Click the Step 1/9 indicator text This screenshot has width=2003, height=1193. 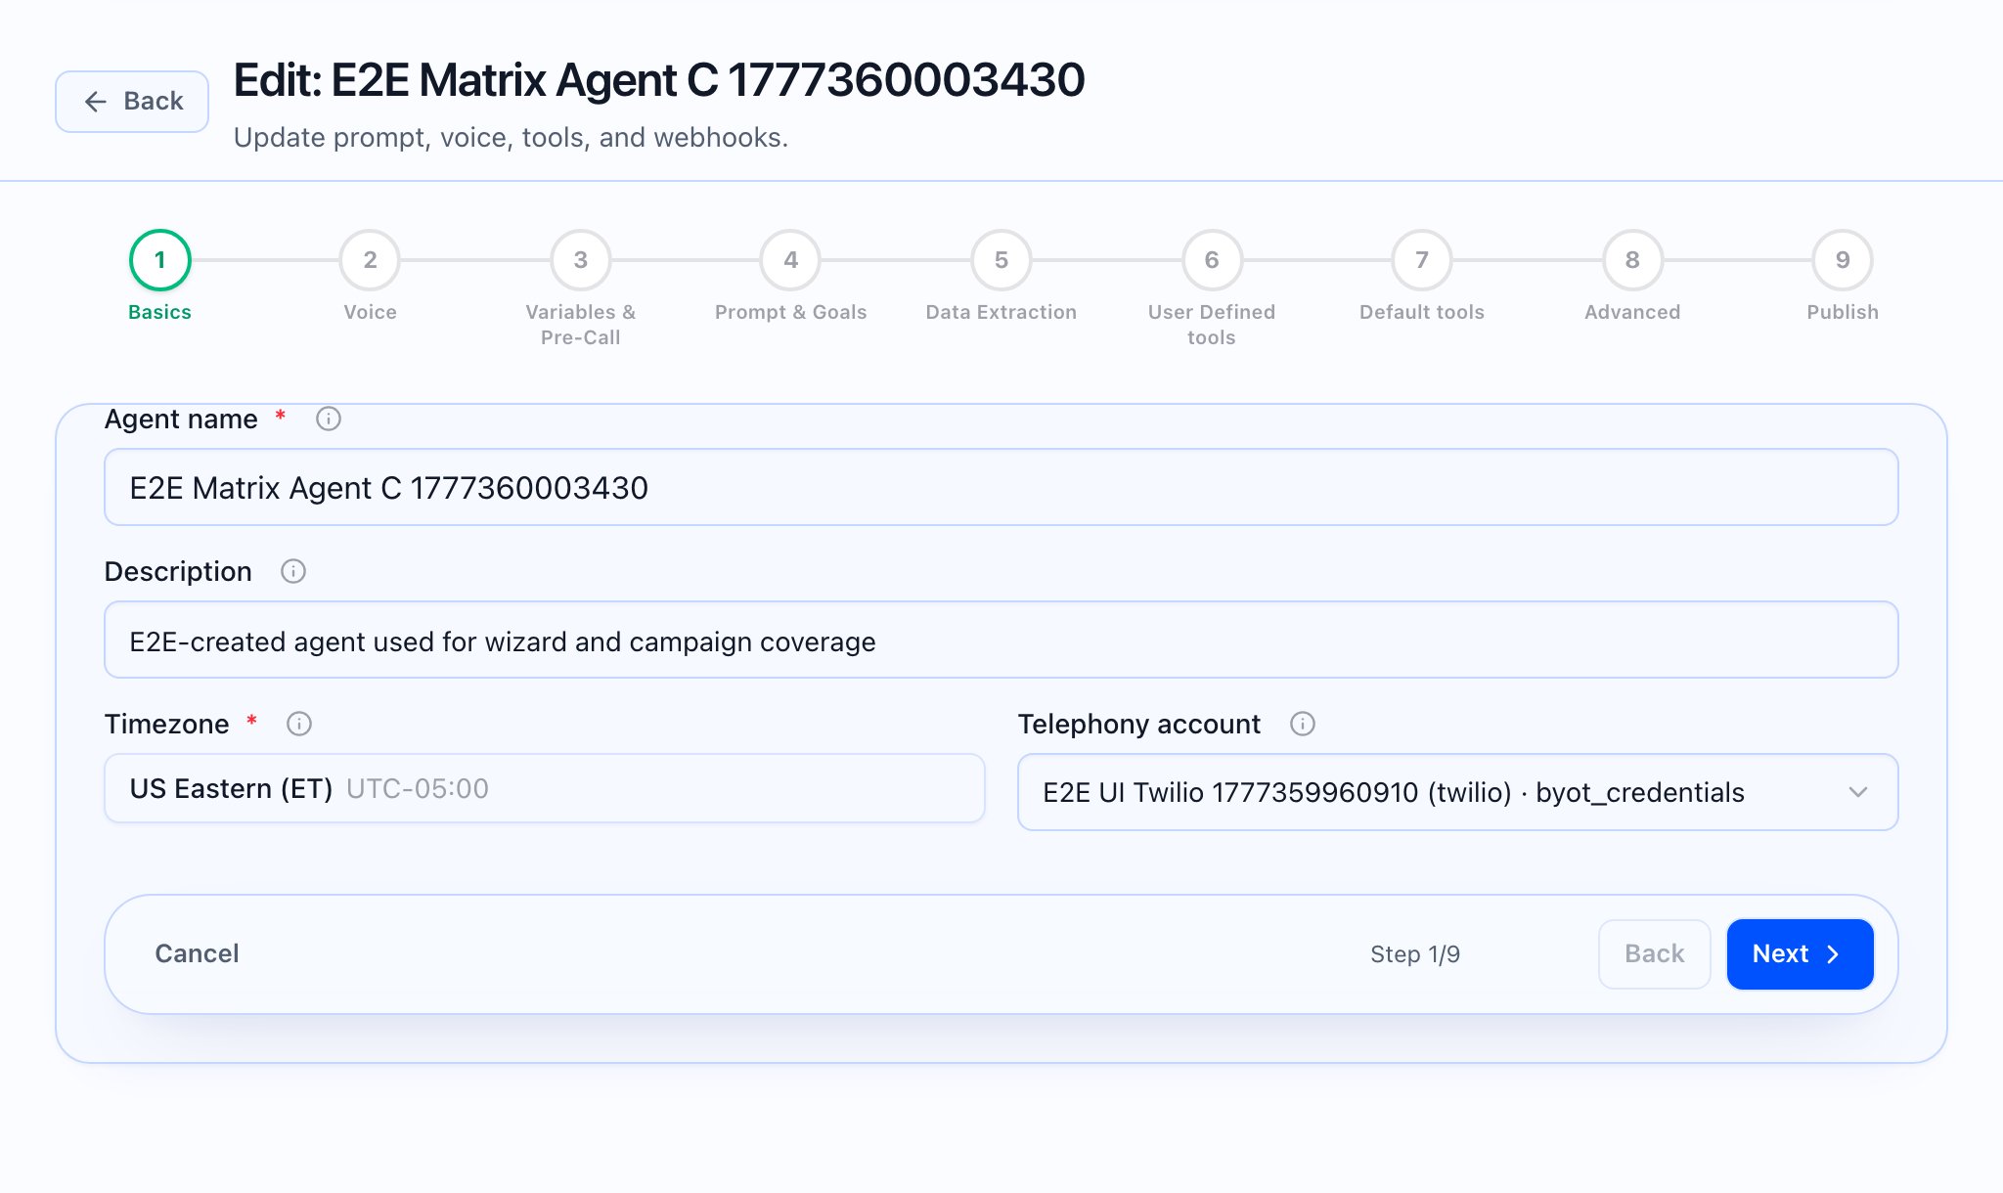coord(1415,954)
